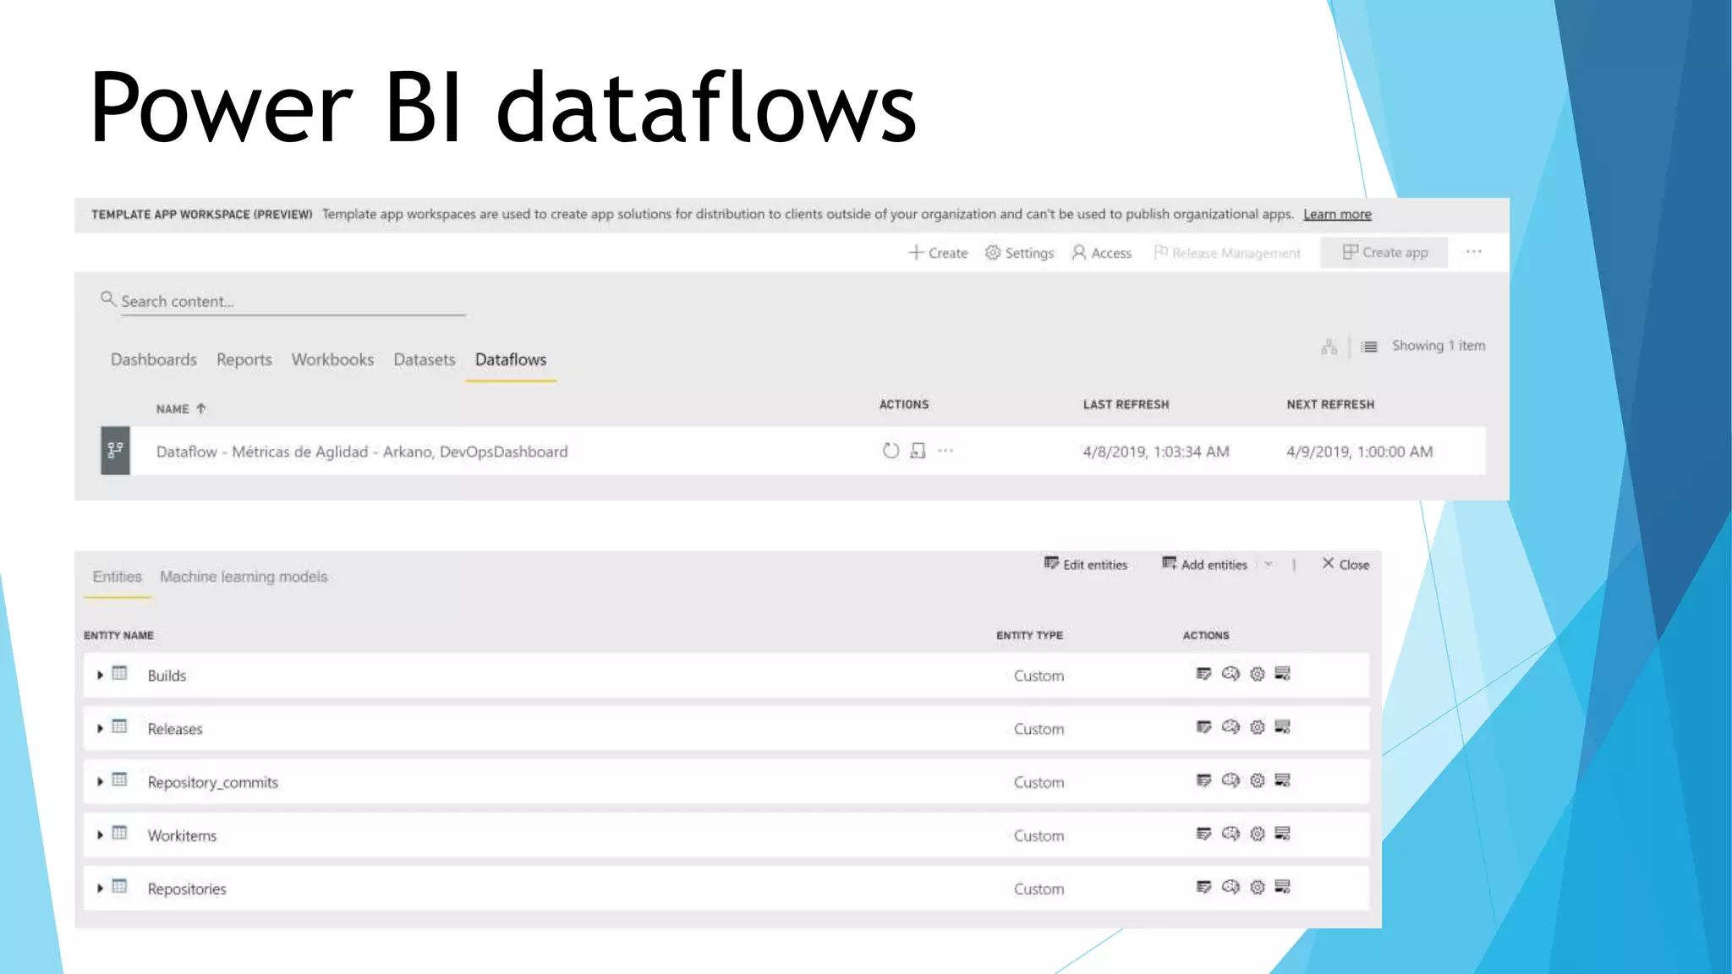The height and width of the screenshot is (974, 1732).
Task: Edit the Repository_commits entity via its edit icon
Action: 1203,780
